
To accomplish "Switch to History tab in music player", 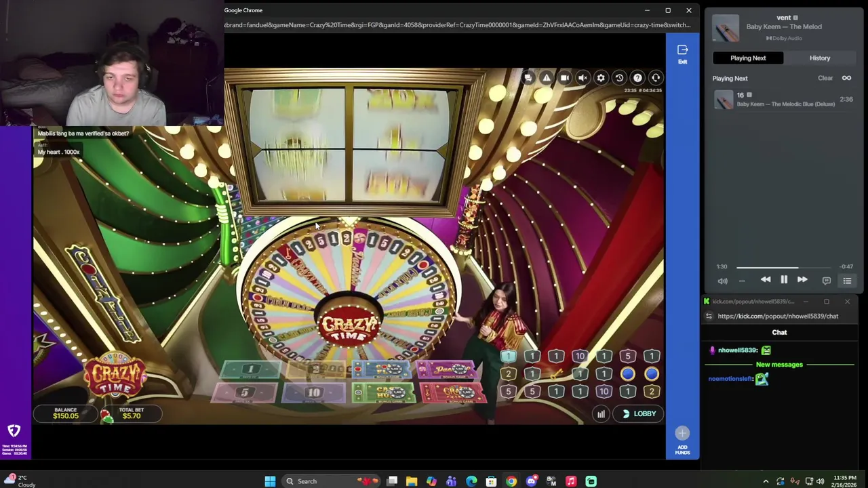I will 820,58.
